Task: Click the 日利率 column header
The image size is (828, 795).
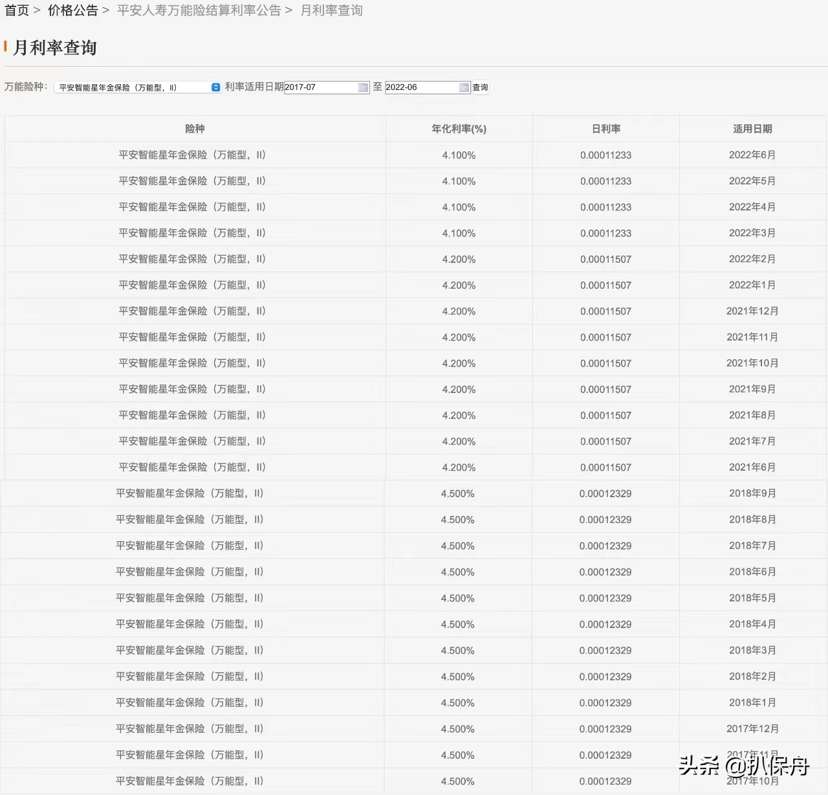Action: point(605,128)
